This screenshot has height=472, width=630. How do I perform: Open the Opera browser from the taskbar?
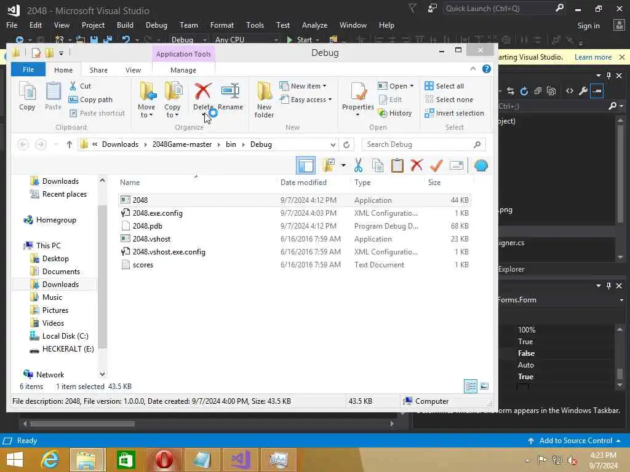(164, 460)
